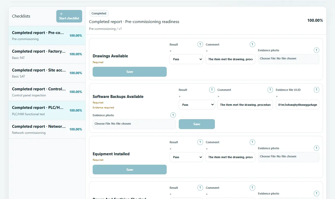Focus Comment field for Software Backups Available

point(245,104)
